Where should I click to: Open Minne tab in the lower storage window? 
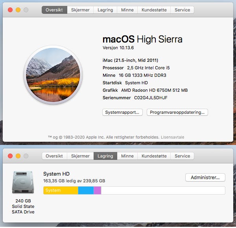click(x=127, y=156)
